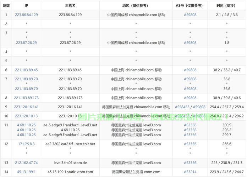Open IP link 223.86.84.129 in hop 1
The width and height of the screenshot is (247, 177).
(26, 15)
